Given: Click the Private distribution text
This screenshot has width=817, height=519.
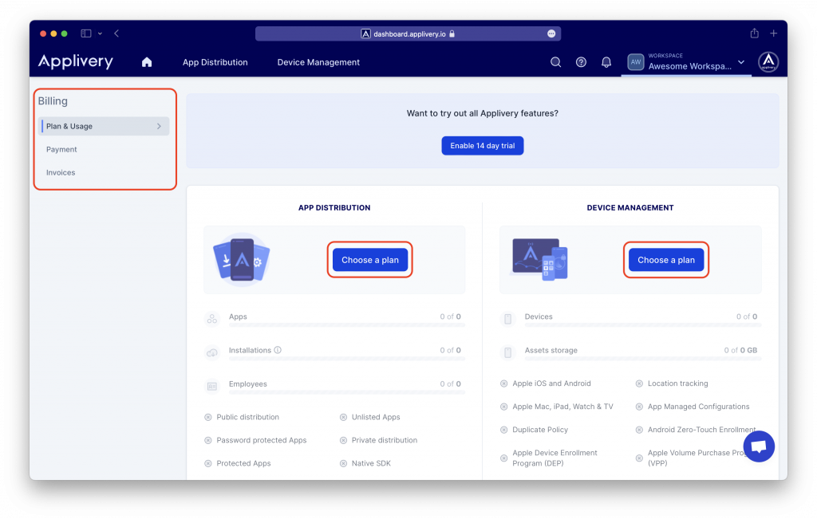Looking at the screenshot, I should 385,440.
